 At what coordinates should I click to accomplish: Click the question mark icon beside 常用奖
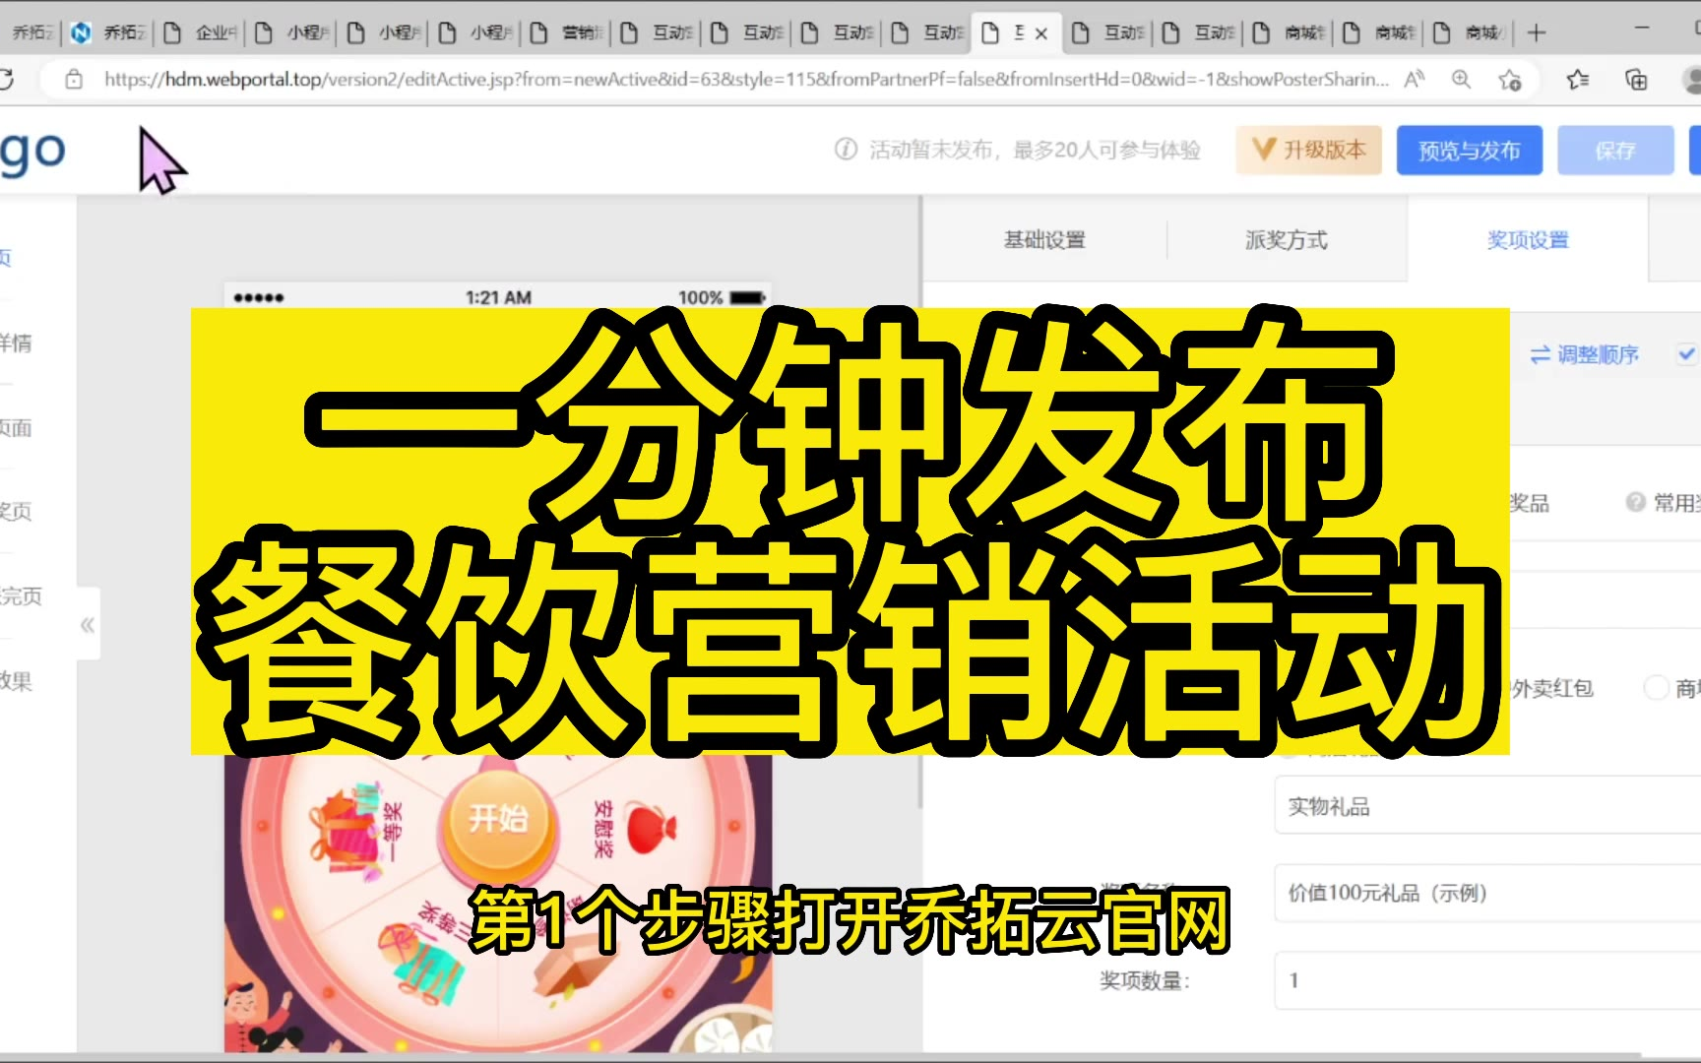[x=1635, y=503]
